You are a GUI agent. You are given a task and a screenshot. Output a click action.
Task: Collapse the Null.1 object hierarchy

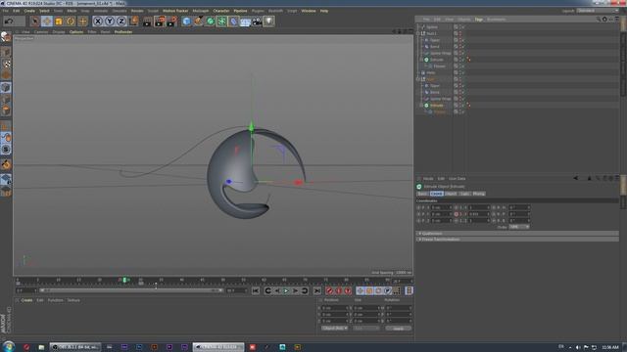pyautogui.click(x=418, y=33)
